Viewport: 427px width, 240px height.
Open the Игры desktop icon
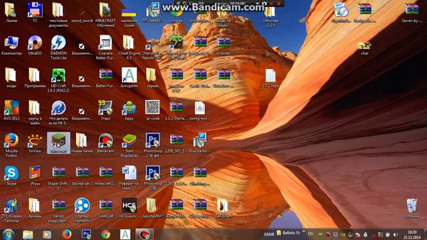(35, 175)
